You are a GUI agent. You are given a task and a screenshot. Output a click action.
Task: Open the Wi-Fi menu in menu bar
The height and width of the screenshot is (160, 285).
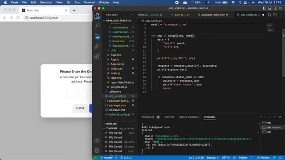click(233, 3)
